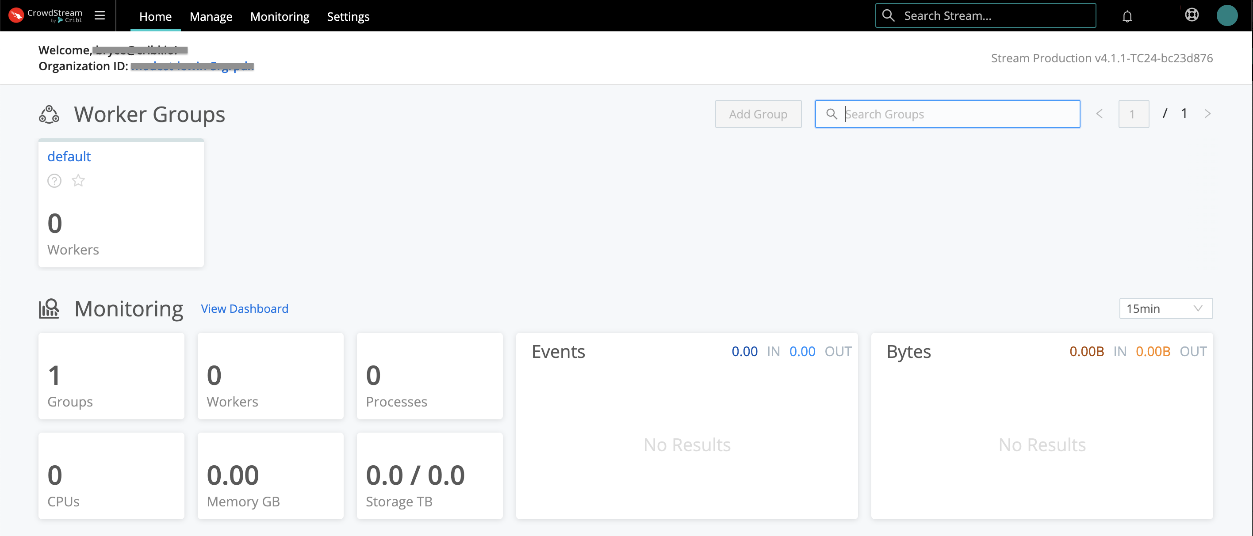Screen dimensions: 1253x536
Task: Click the CrowdStream falcon logo
Action: point(16,15)
